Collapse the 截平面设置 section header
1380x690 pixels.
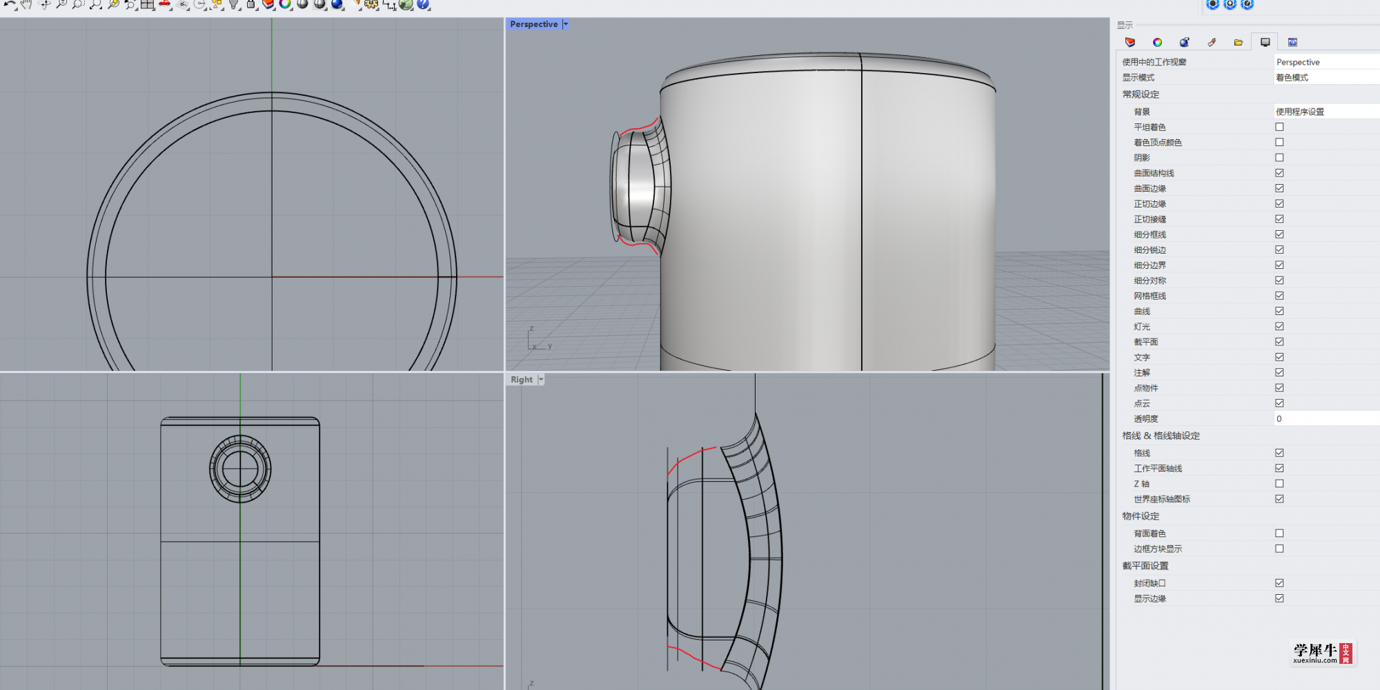coord(1145,565)
